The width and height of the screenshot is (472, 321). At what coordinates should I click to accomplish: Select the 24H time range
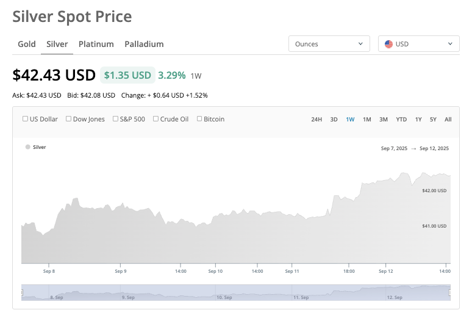[316, 120]
